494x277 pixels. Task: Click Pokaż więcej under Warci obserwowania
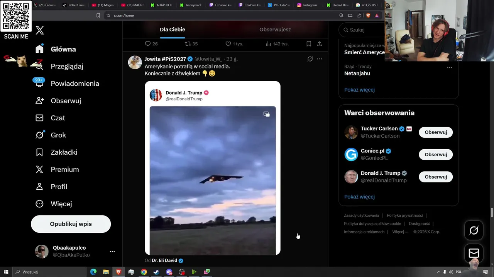pos(359,197)
